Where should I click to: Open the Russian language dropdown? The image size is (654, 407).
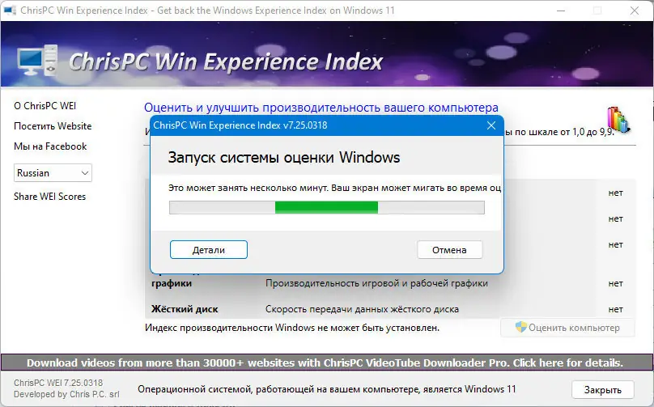pos(53,173)
